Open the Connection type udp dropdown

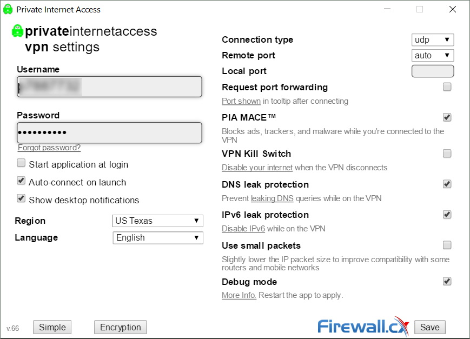(433, 39)
